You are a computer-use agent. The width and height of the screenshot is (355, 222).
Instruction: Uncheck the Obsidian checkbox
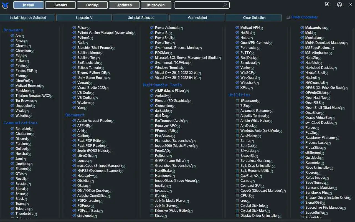74,181
